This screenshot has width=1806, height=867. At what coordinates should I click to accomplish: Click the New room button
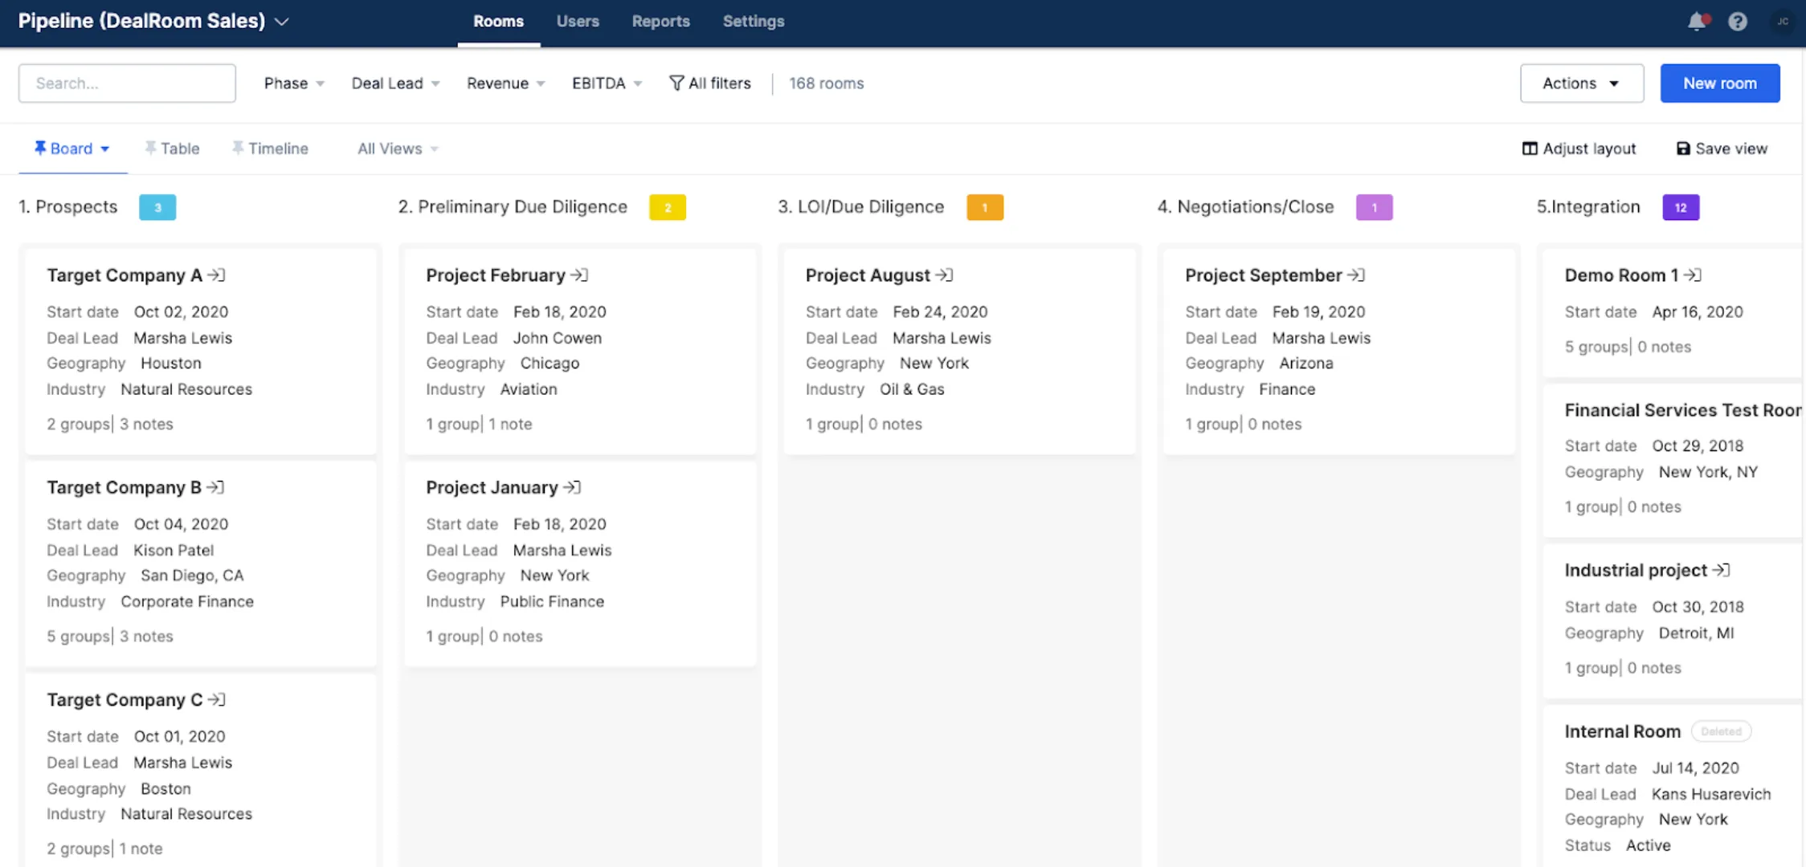tap(1719, 83)
